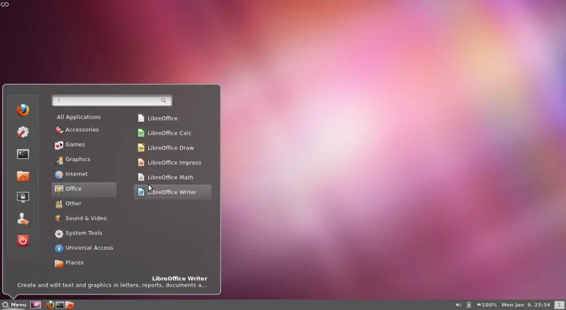Select workspace 1 in the workspace switcher

[559, 305]
